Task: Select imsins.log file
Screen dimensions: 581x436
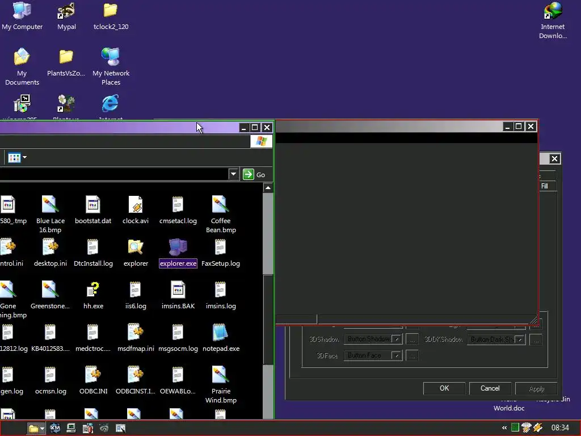Action: 221,295
